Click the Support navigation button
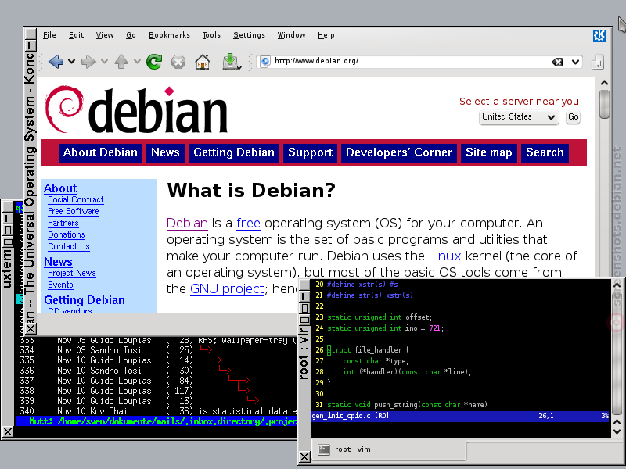626x469 pixels. point(310,152)
